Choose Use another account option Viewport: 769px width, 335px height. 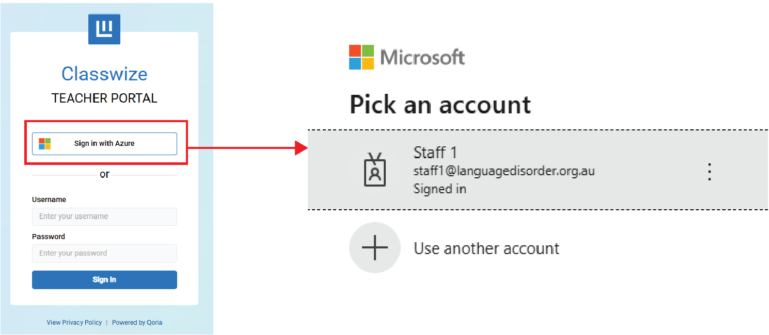click(486, 248)
